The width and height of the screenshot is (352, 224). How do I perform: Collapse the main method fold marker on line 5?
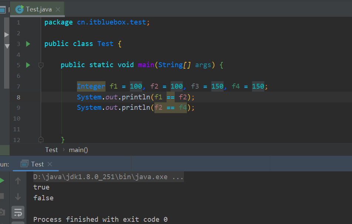click(x=41, y=65)
